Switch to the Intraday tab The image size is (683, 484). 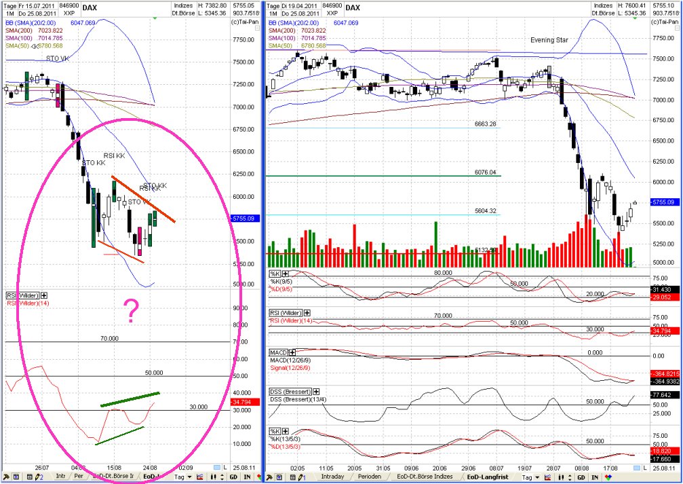(332, 478)
